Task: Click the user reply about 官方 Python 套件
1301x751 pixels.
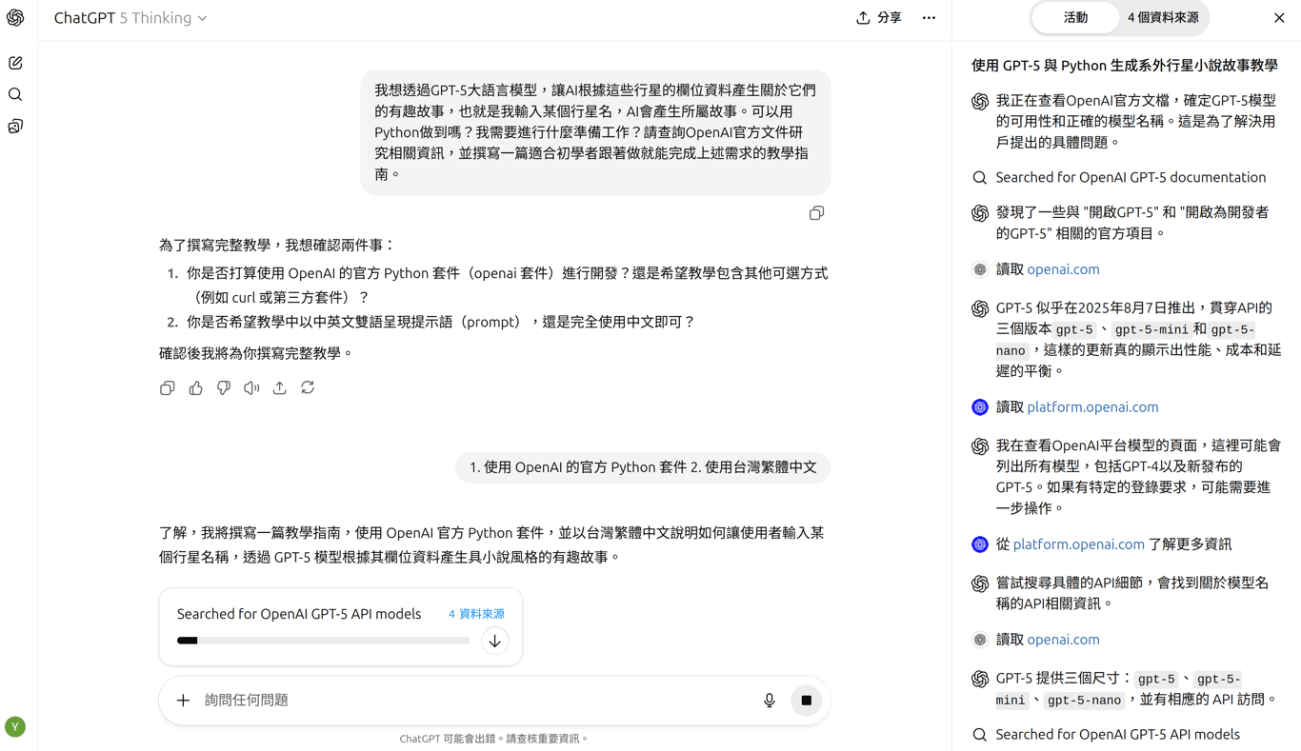Action: tap(643, 467)
